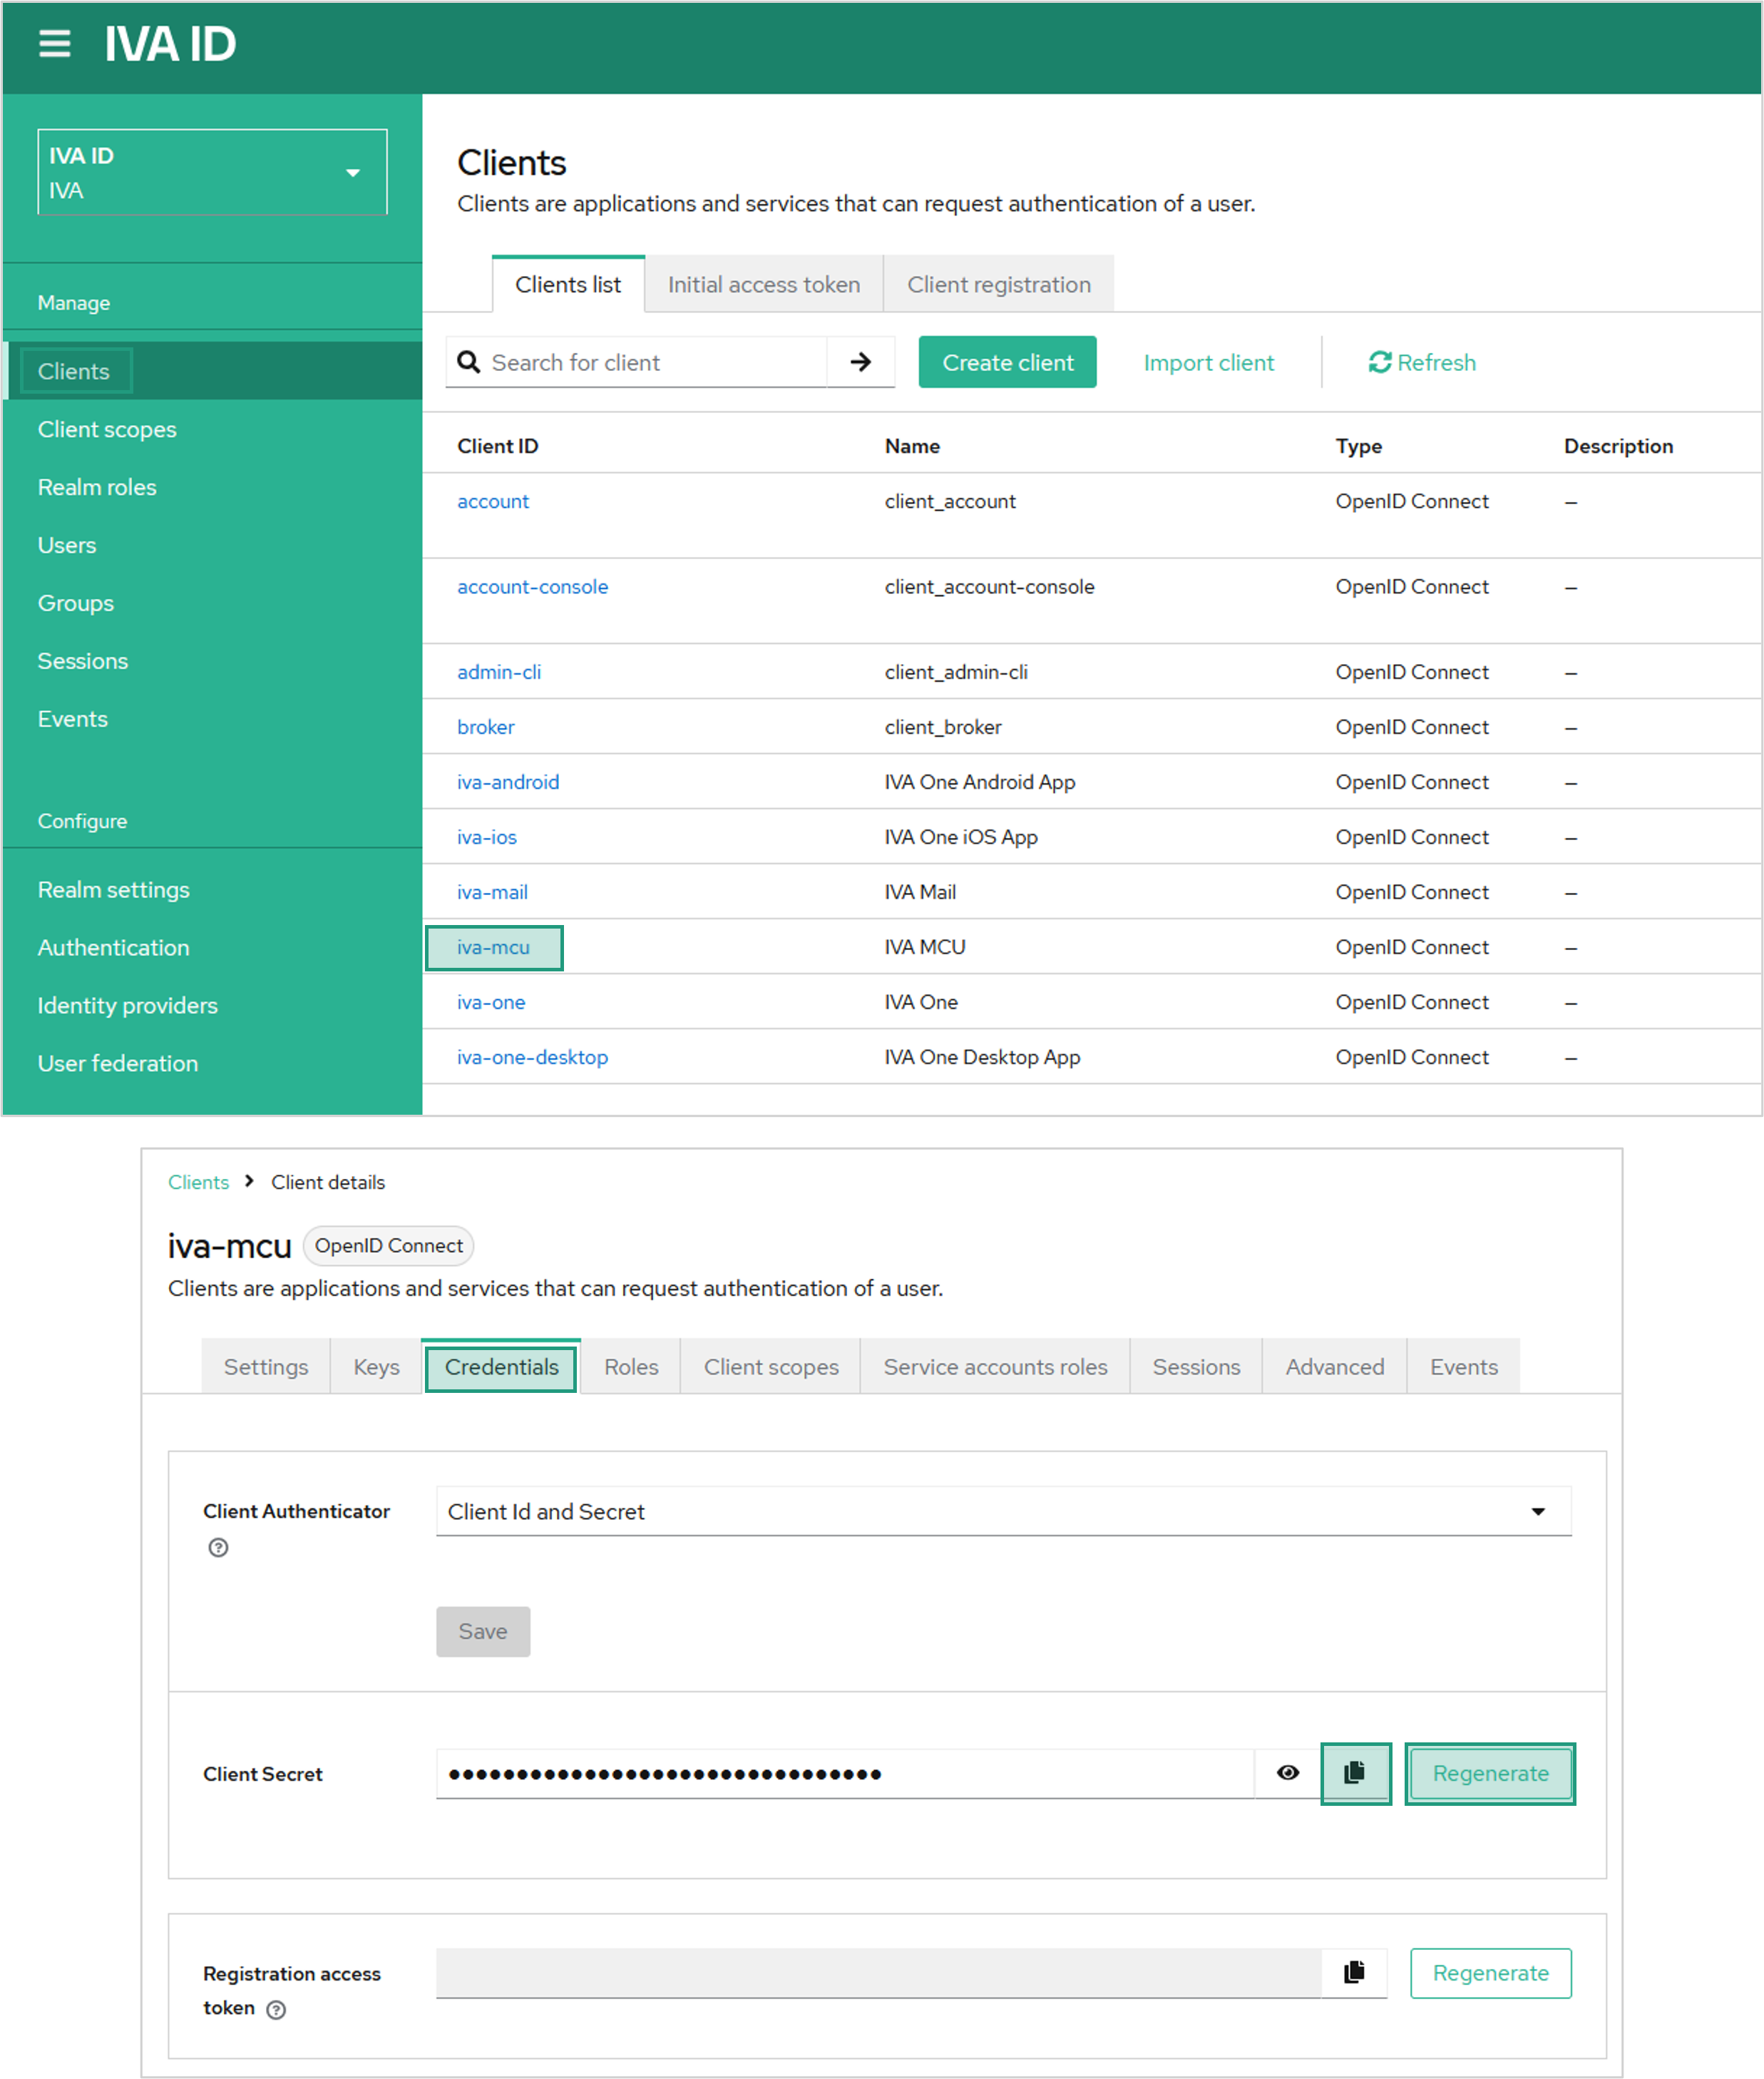The height and width of the screenshot is (2079, 1764).
Task: Click the Client Authenticator help icon
Action: click(218, 1547)
